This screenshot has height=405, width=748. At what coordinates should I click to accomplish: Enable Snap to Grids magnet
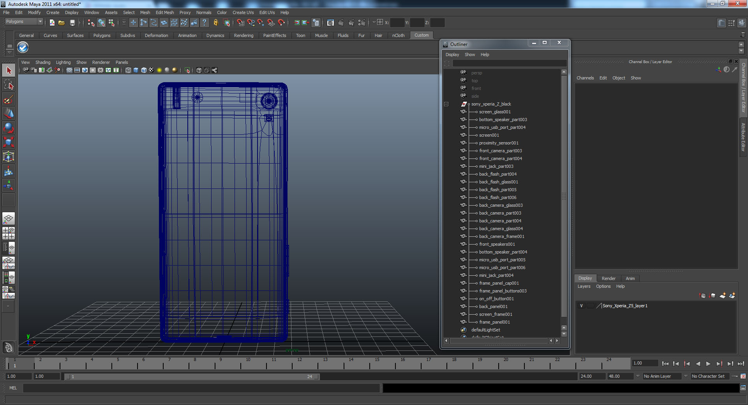[x=240, y=23]
